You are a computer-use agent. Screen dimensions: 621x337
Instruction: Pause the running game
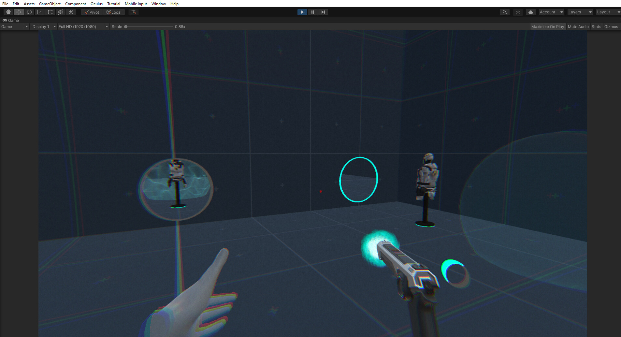[x=312, y=12]
